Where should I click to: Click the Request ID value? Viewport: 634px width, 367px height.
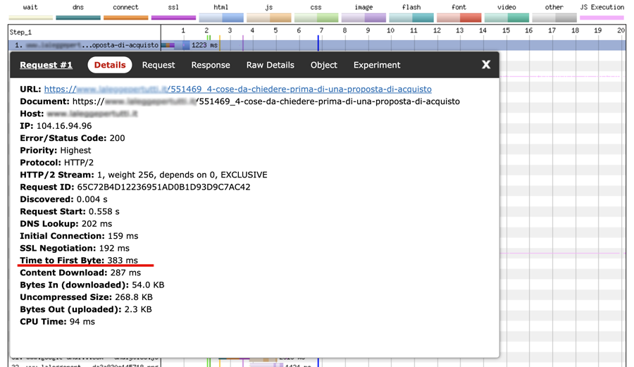click(x=163, y=187)
